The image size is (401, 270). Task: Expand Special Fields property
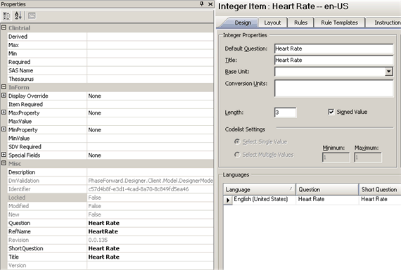tap(4, 155)
